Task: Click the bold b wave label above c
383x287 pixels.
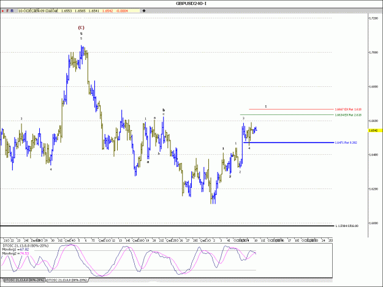Action: [x=164, y=110]
